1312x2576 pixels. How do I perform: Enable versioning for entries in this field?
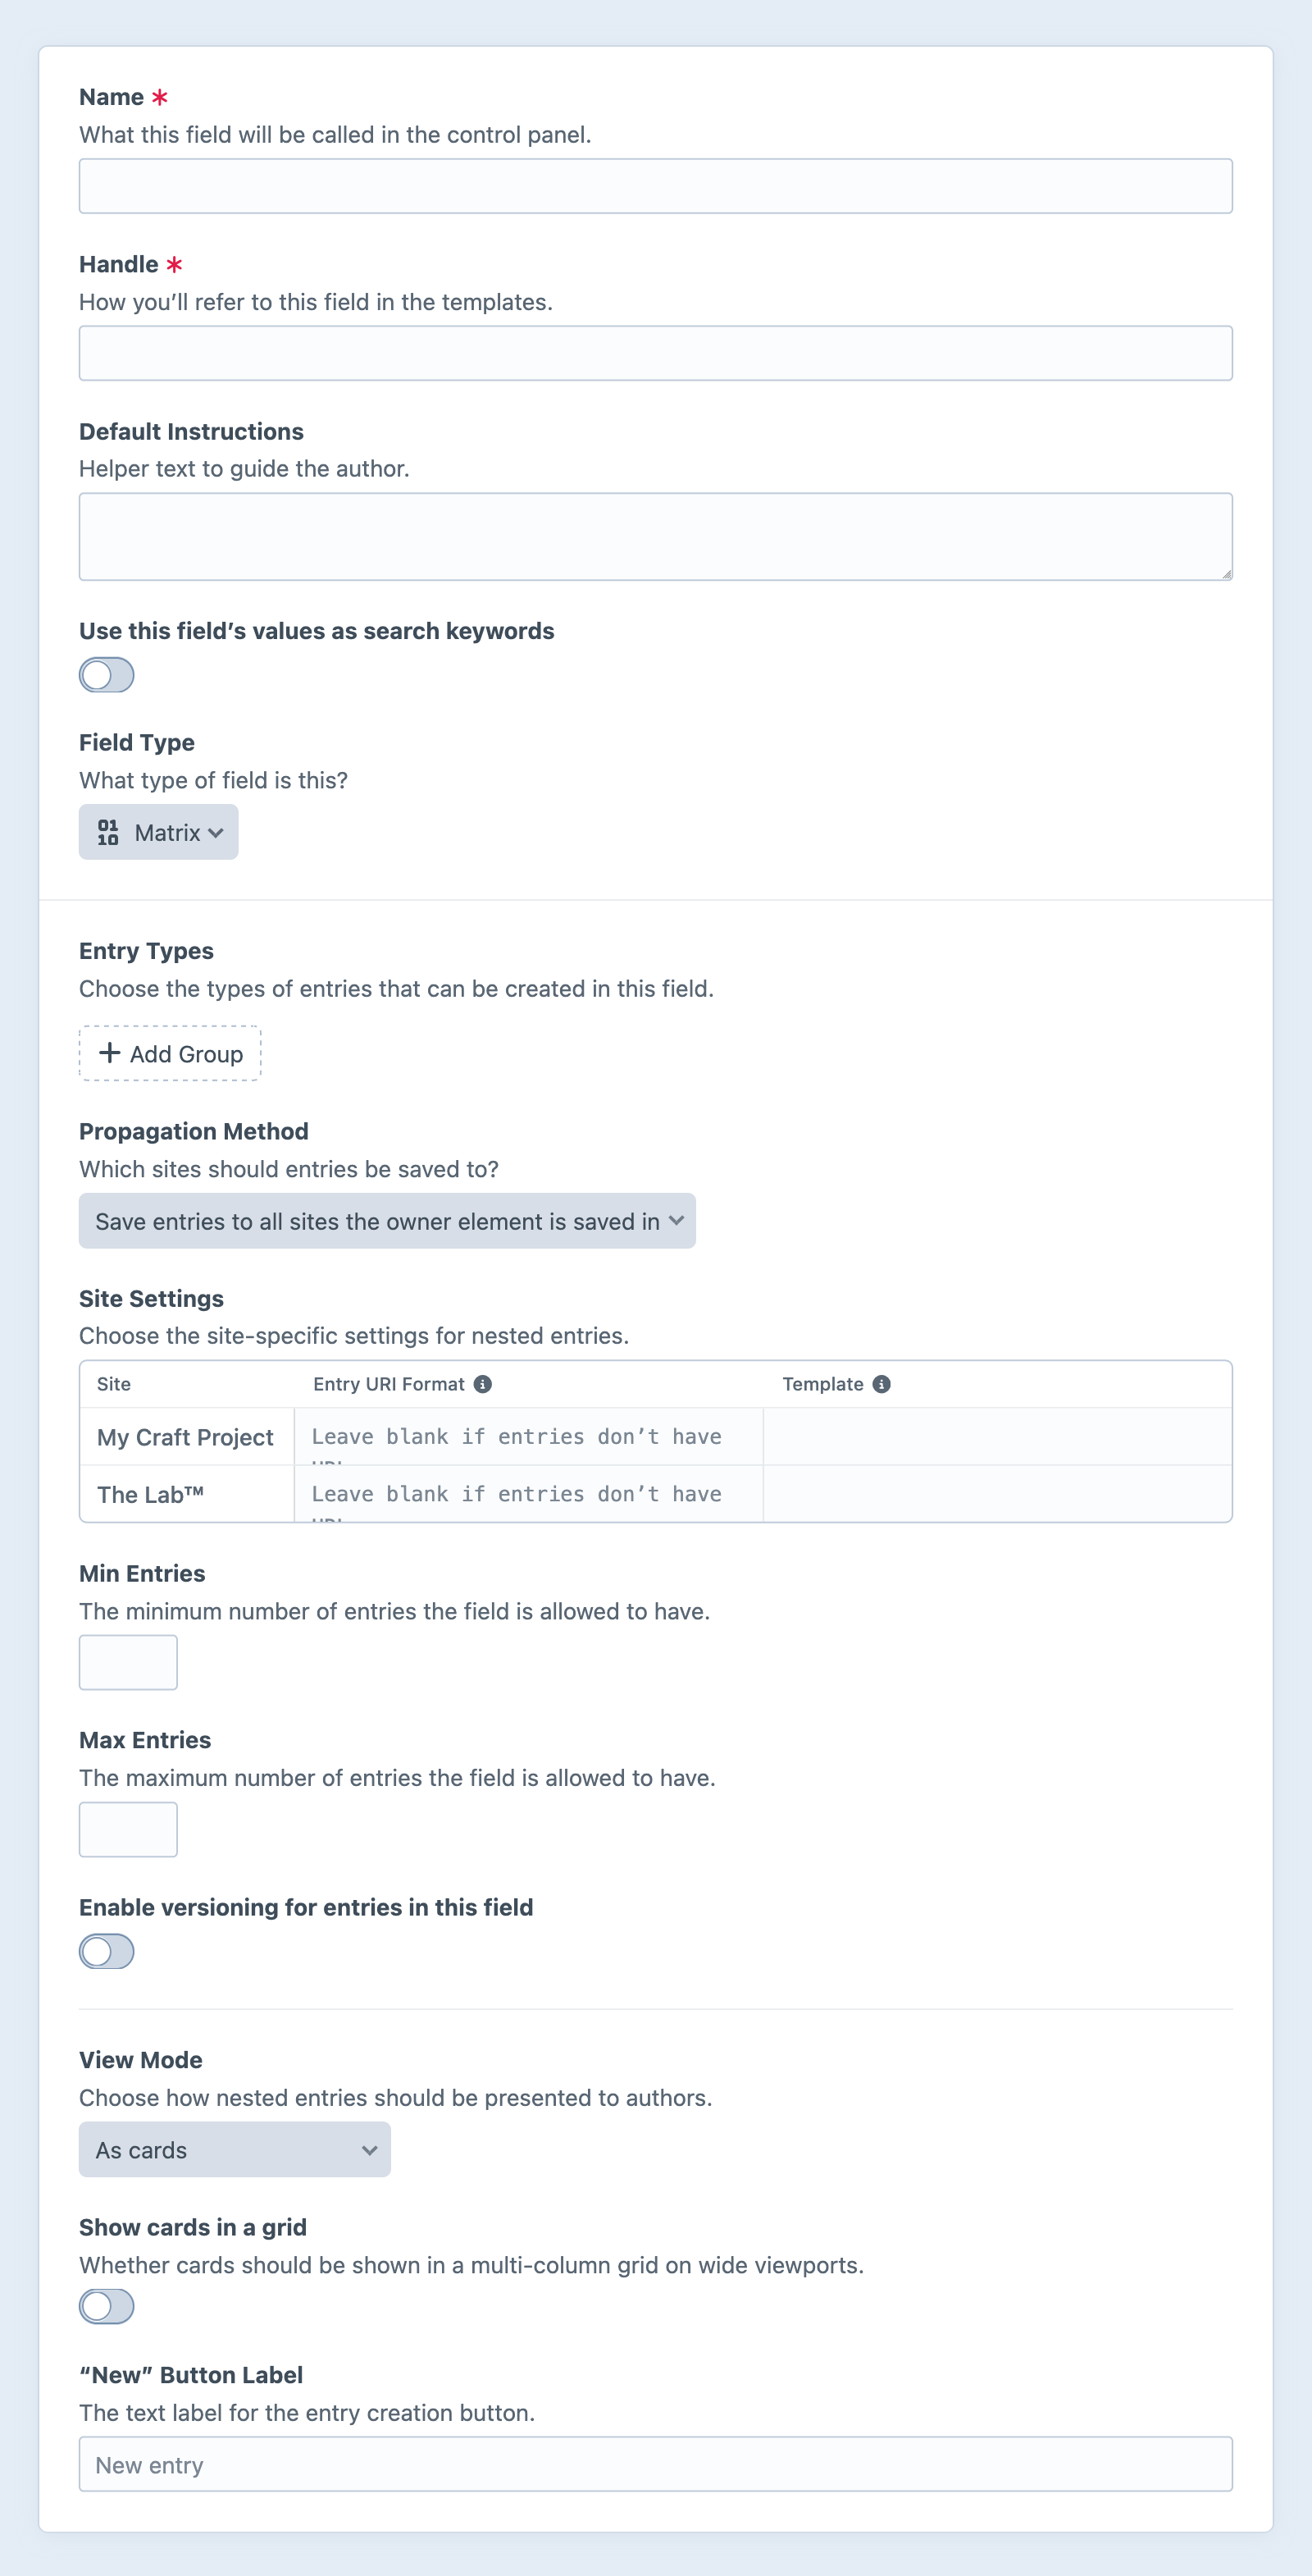(107, 1951)
